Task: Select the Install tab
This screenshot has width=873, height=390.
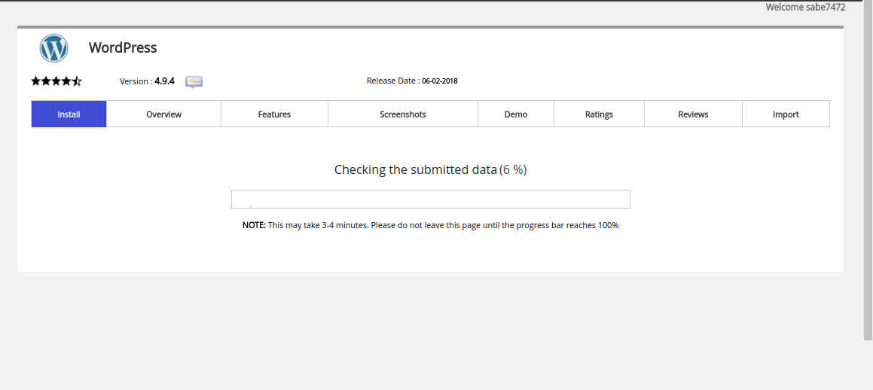Action: [69, 114]
